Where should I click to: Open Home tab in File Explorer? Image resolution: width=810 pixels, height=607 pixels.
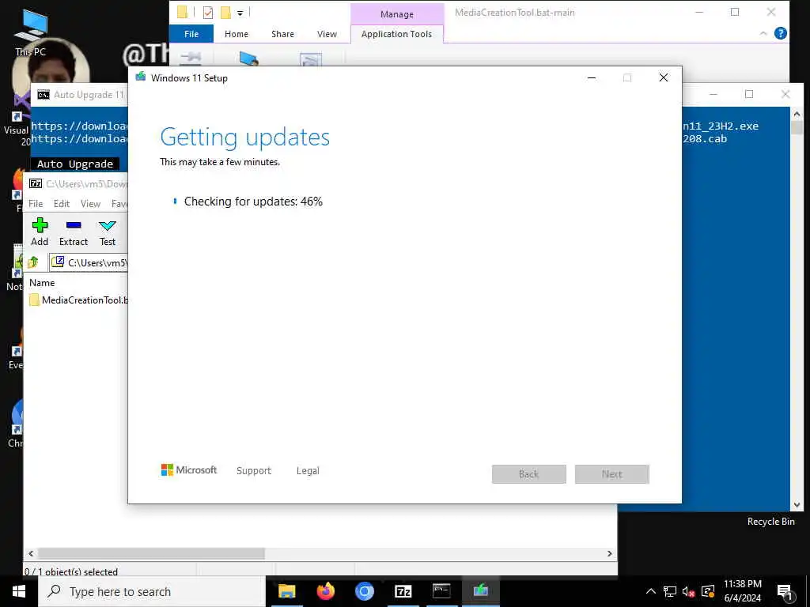tap(236, 34)
